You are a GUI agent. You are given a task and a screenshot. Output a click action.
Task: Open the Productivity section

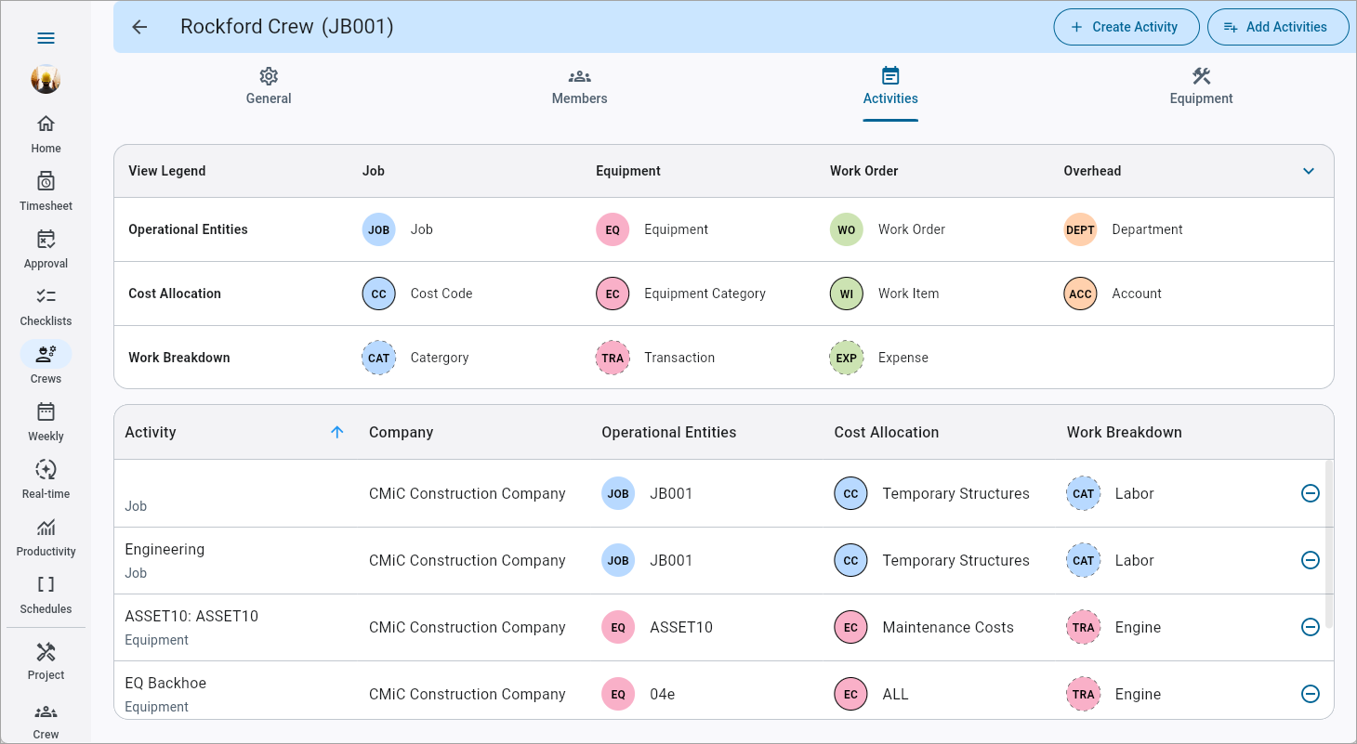coord(46,536)
